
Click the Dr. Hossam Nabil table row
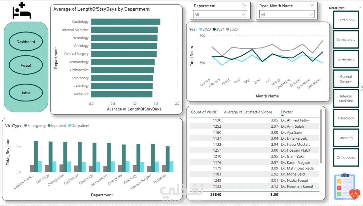pyautogui.click(x=254, y=150)
